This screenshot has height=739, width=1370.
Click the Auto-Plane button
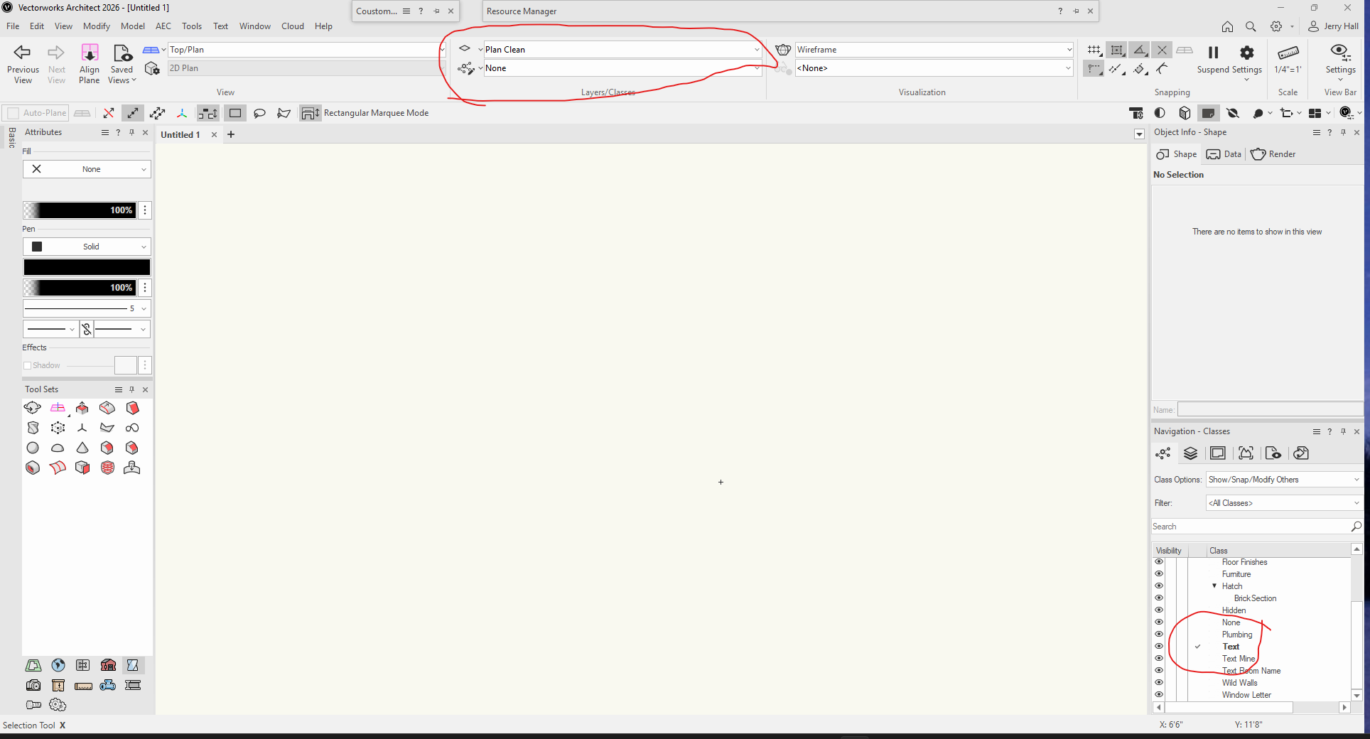click(37, 113)
